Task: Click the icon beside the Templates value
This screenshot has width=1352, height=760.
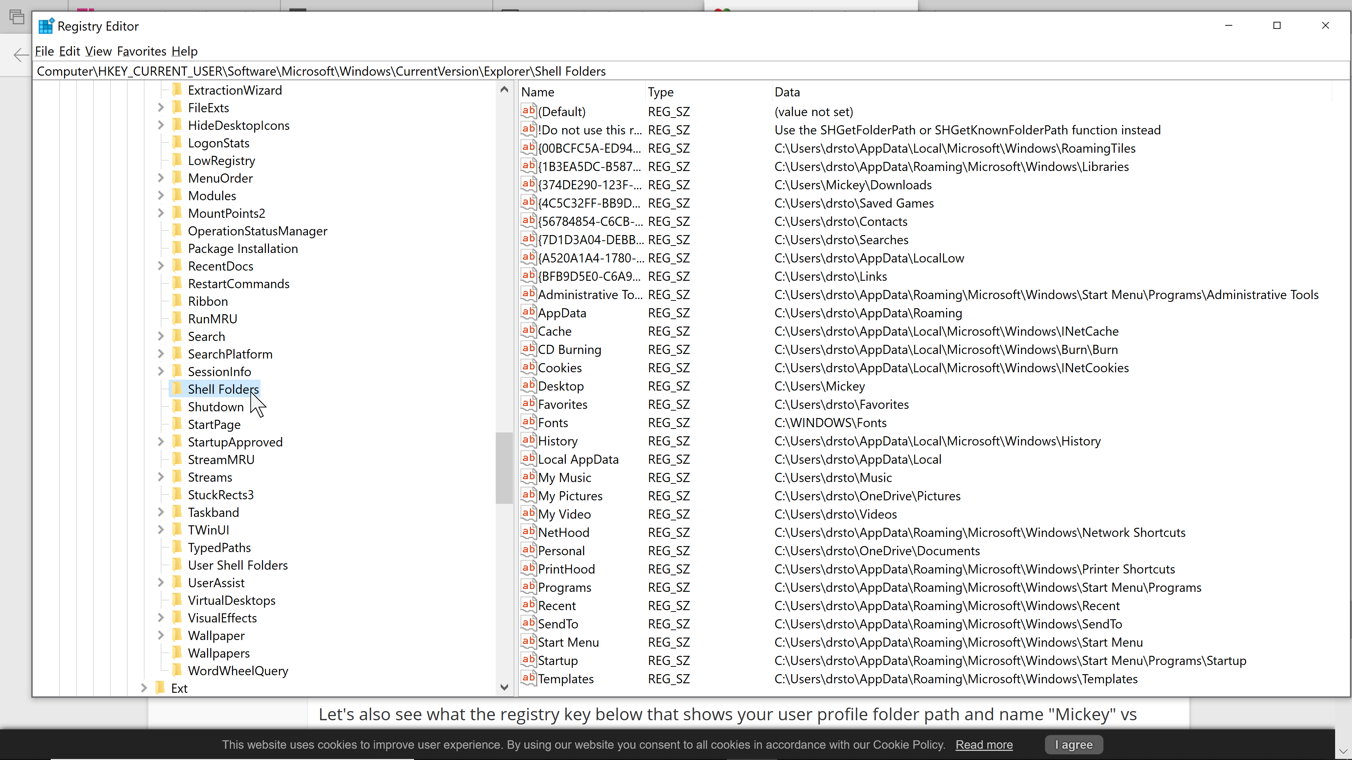Action: coord(528,678)
